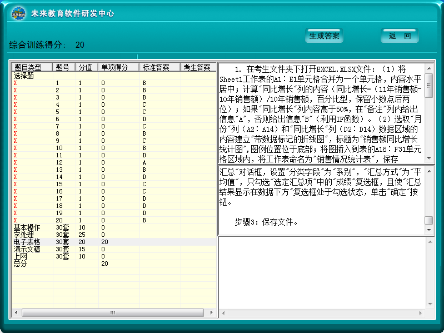
Task: Click the table horizontal scrollbar thumb
Action: 113,312
